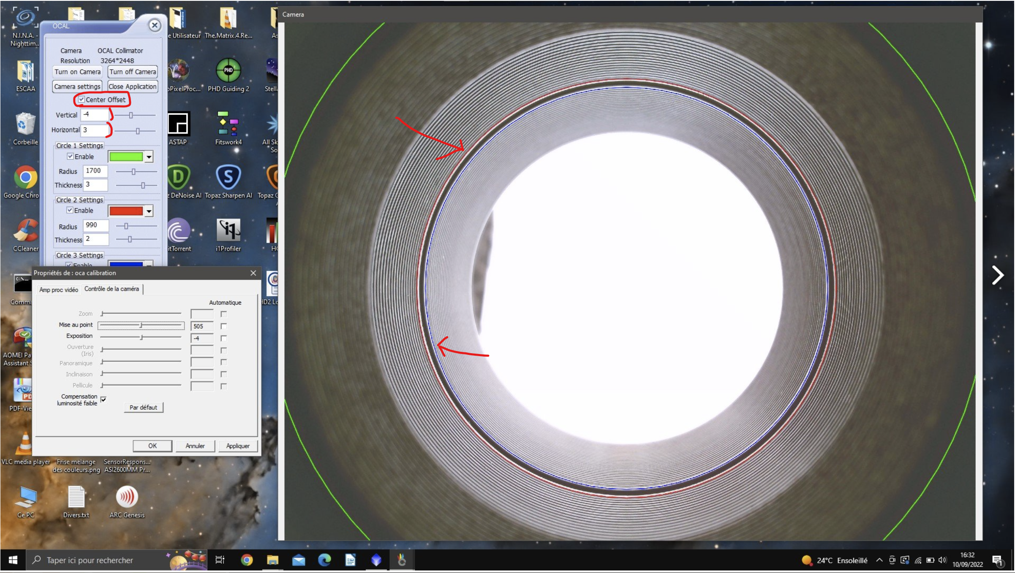Open the Ce PC desktop icon

(x=25, y=502)
